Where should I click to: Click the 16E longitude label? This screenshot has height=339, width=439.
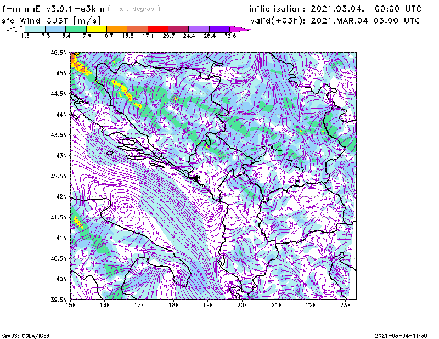pos(105,305)
